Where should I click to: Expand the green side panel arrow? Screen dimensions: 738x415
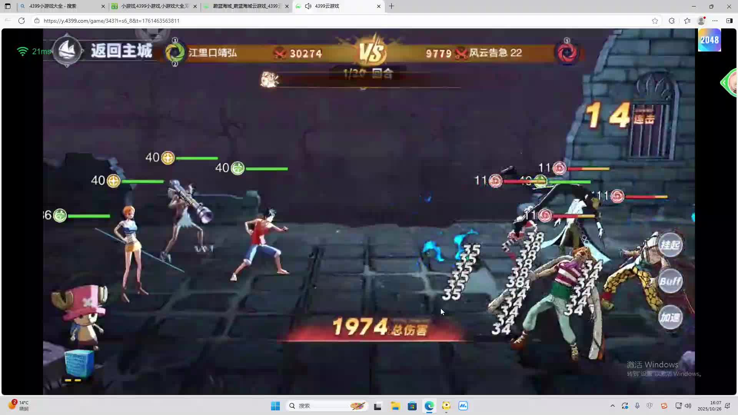pyautogui.click(x=725, y=82)
